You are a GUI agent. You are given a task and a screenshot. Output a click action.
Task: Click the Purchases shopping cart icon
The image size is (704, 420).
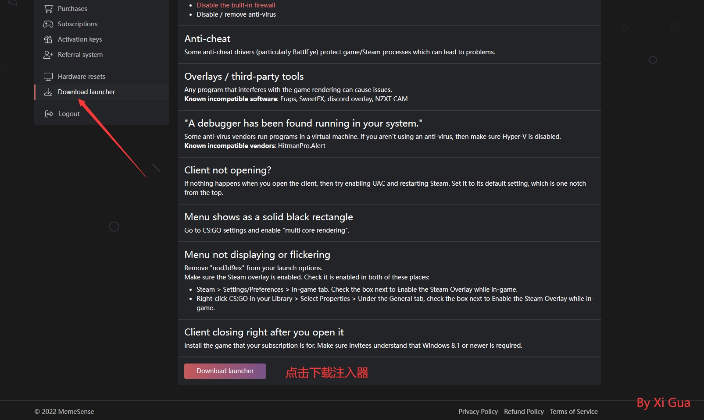[48, 9]
